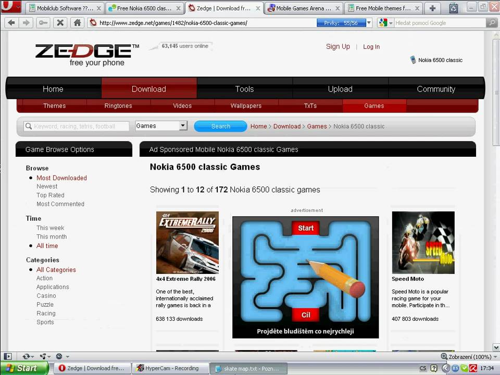Open the loading progress Prvky dropdown arrow
The width and height of the screenshot is (500, 375).
click(369, 22)
